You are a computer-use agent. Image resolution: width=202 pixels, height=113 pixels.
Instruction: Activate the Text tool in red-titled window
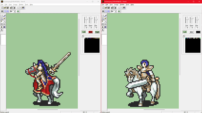point(102,30)
